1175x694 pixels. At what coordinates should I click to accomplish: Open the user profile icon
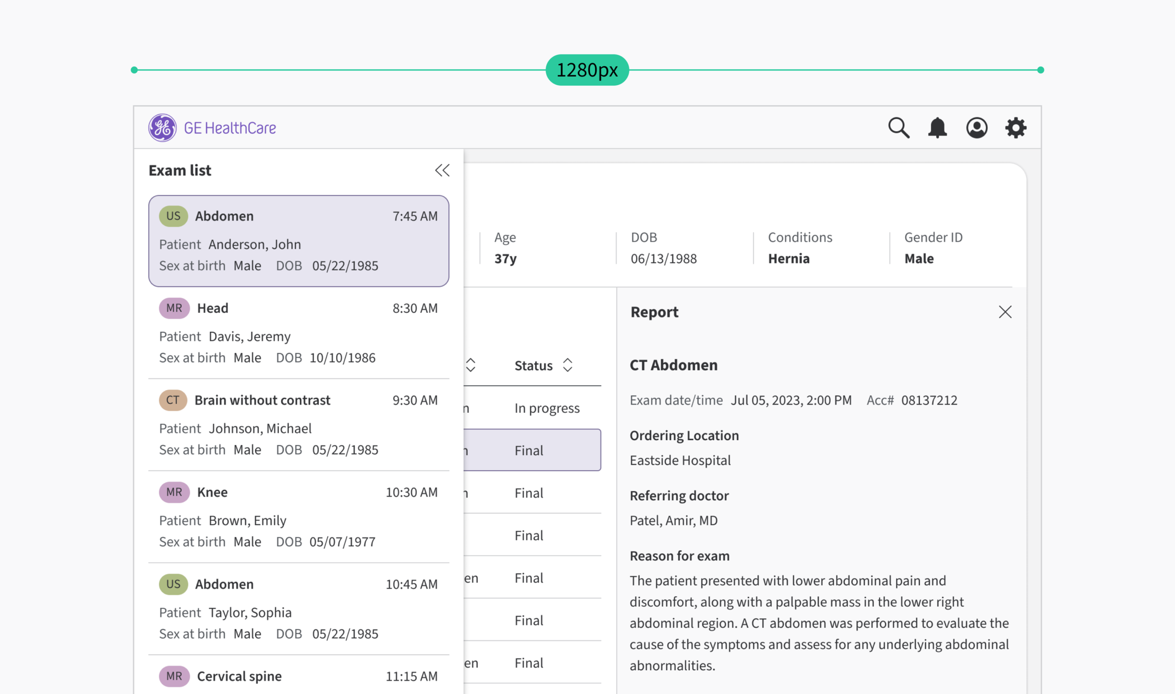977,128
